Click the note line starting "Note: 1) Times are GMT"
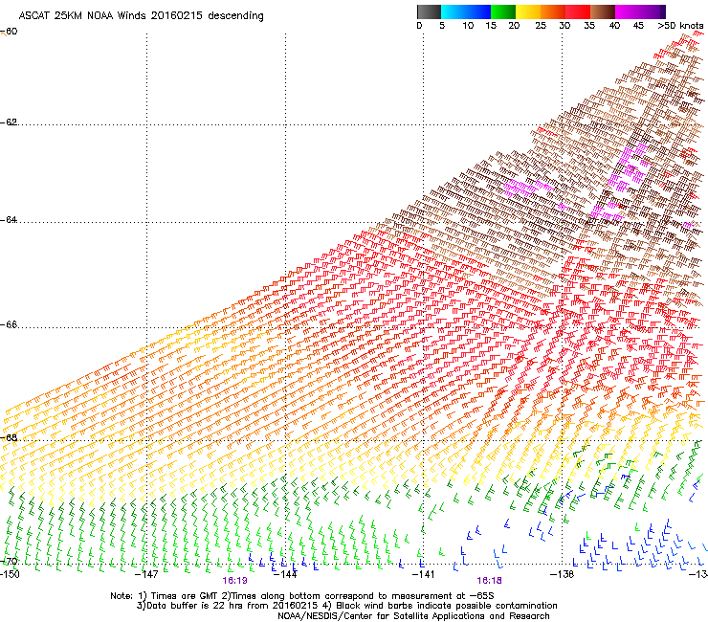This screenshot has height=622, width=708. pyautogui.click(x=302, y=596)
